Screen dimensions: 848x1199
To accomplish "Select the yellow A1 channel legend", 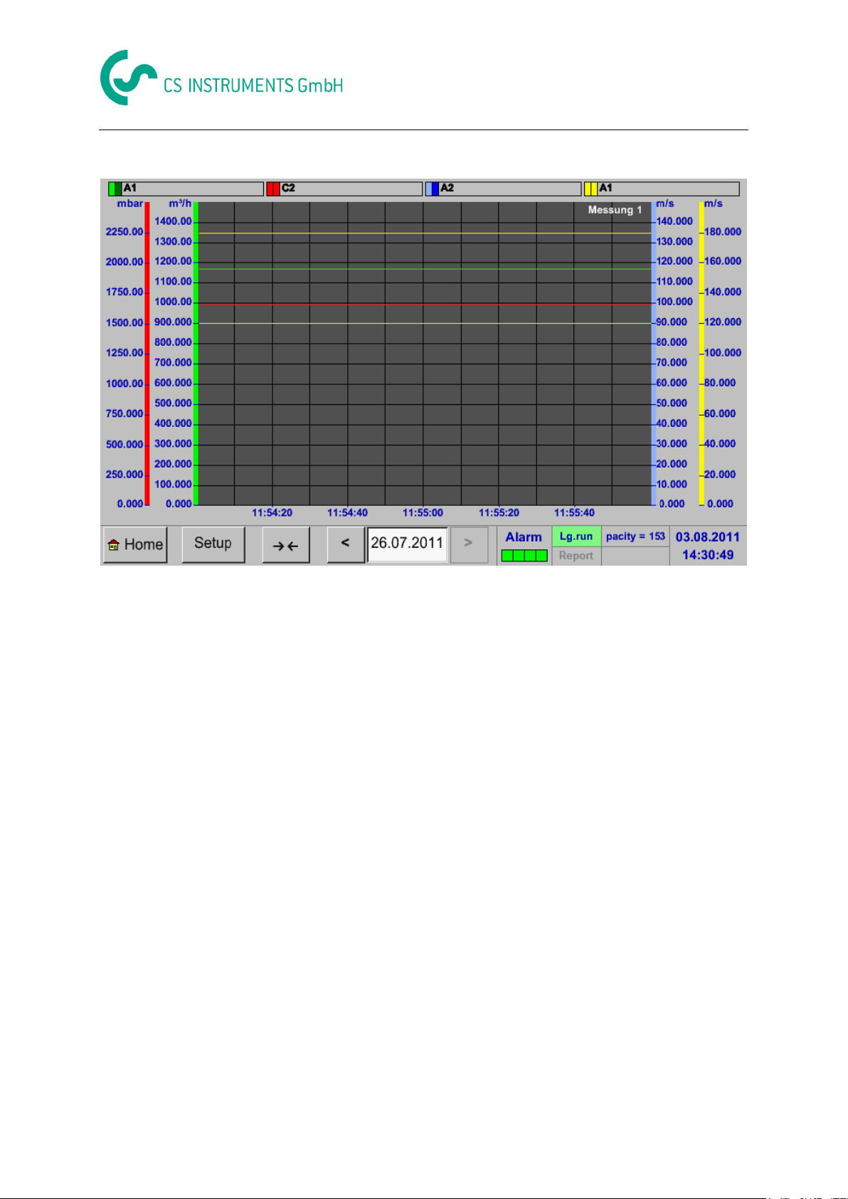I will [662, 189].
